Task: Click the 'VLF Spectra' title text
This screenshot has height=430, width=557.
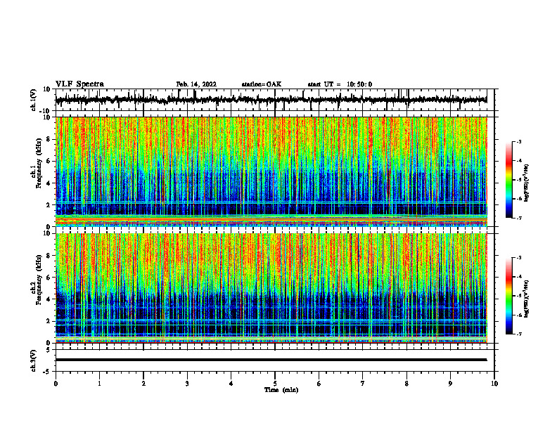Action: 79,84
